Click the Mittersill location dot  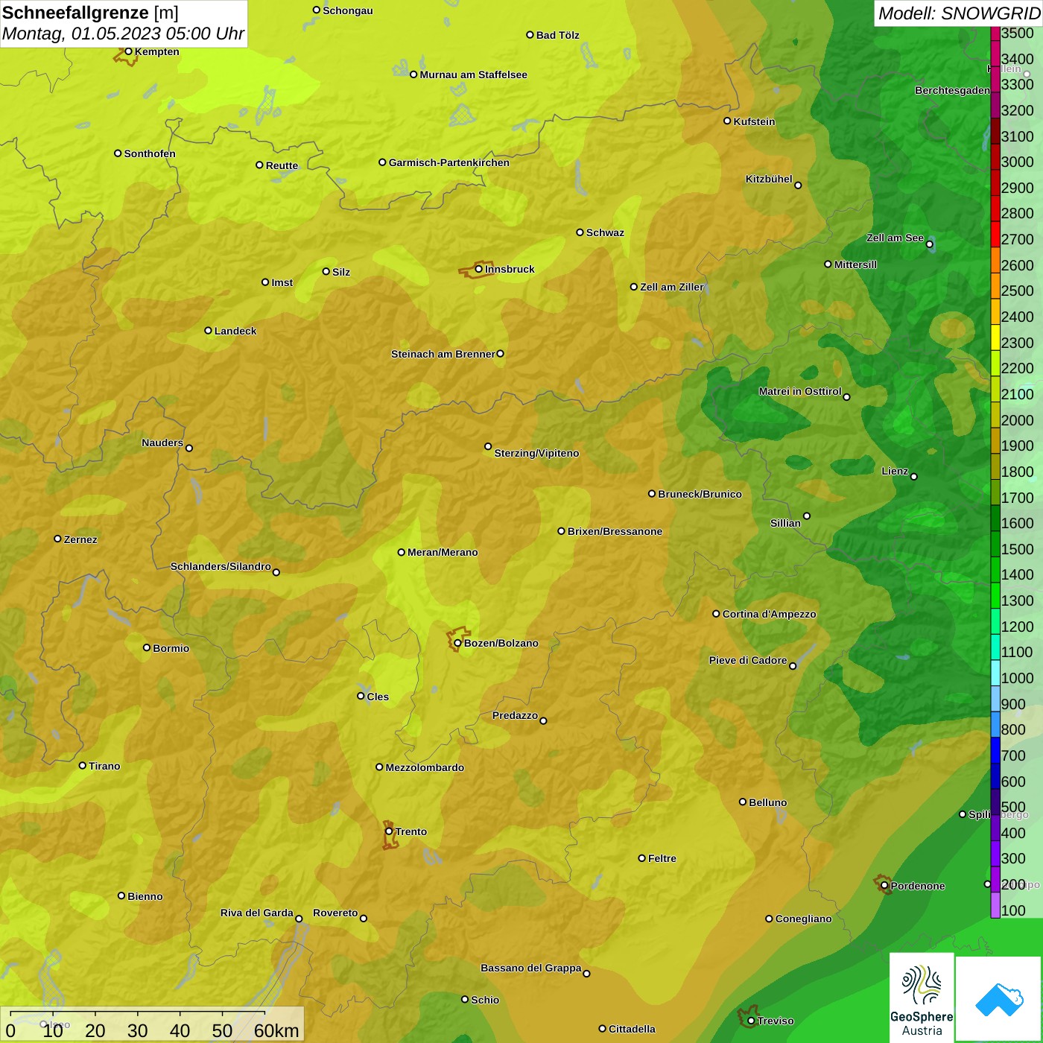coord(828,264)
